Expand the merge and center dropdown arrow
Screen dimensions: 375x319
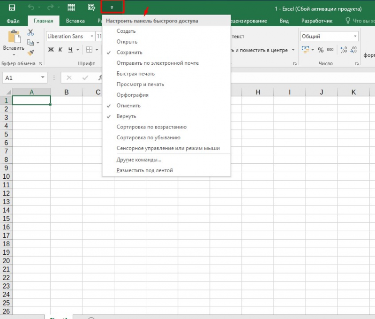point(293,50)
